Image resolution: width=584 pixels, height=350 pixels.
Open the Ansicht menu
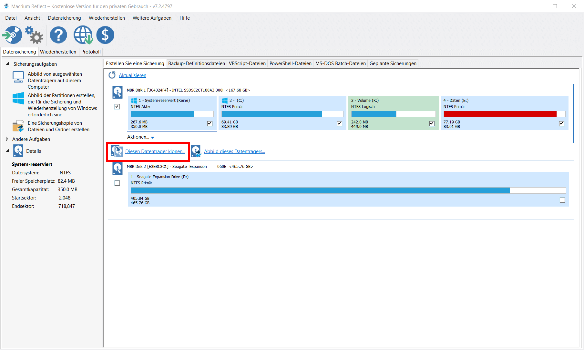(32, 18)
